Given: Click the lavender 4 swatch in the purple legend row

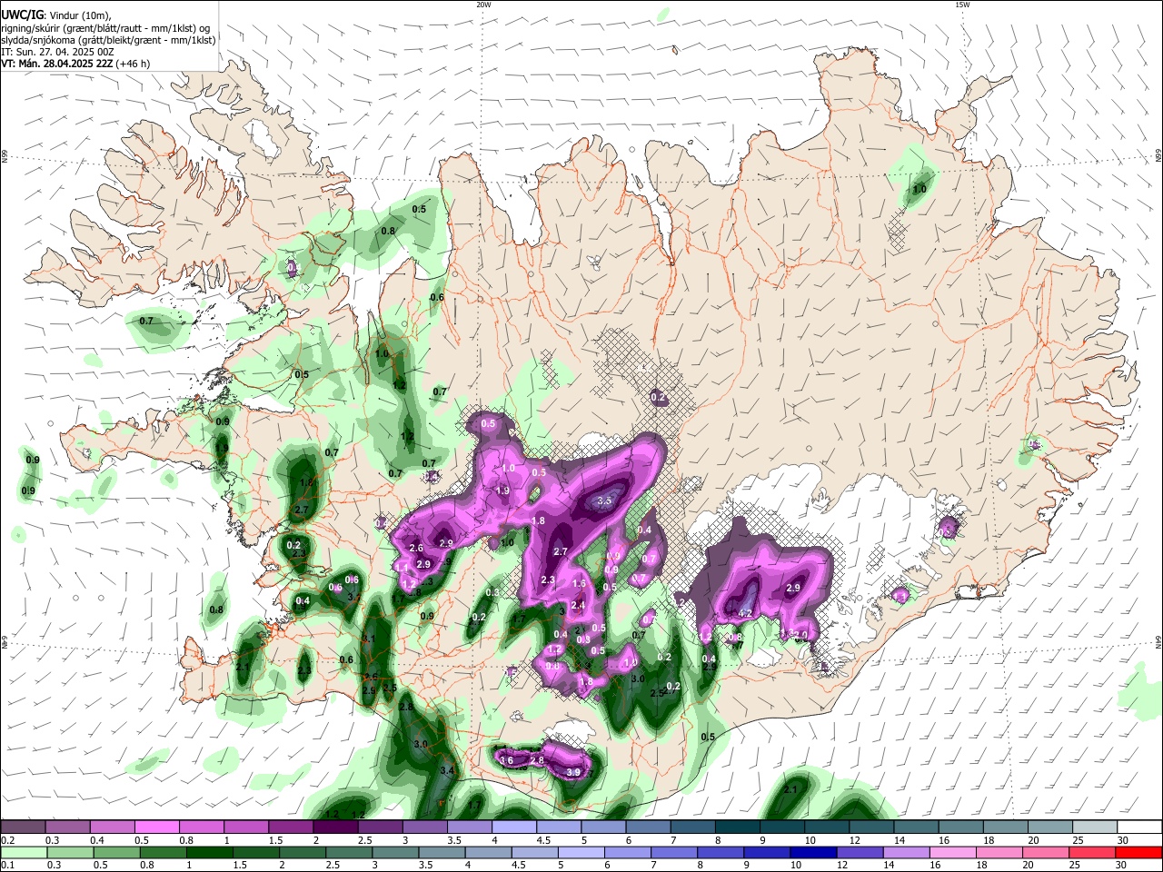Looking at the screenshot, I should pos(512,827).
